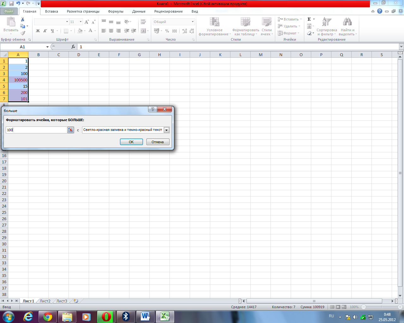404x323 pixels.
Task: Click the dialog help question mark button
Action: 152,109
